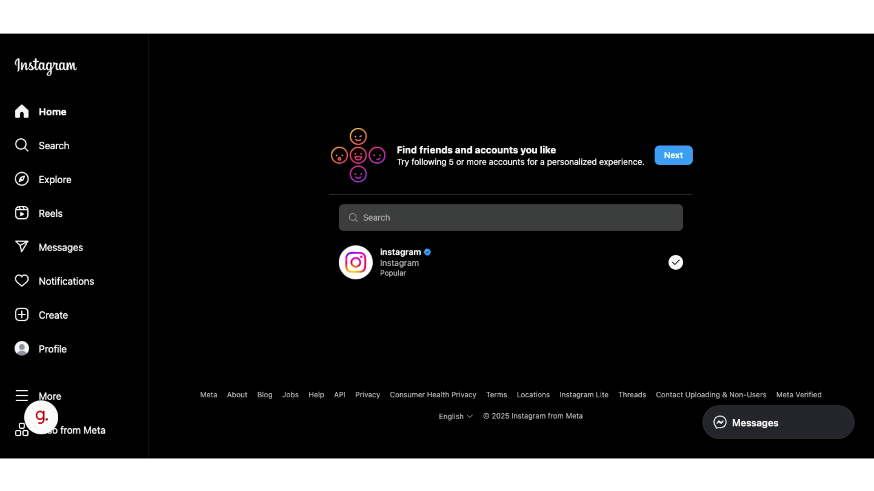Screen dimensions: 874x491
Task: Open the More hamburger menu
Action: 21,396
